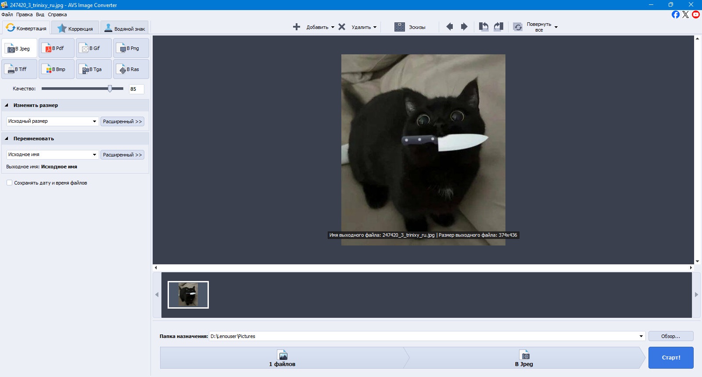Enable Сохранять дату и время файлов checkbox
The width and height of the screenshot is (702, 377).
click(x=9, y=183)
